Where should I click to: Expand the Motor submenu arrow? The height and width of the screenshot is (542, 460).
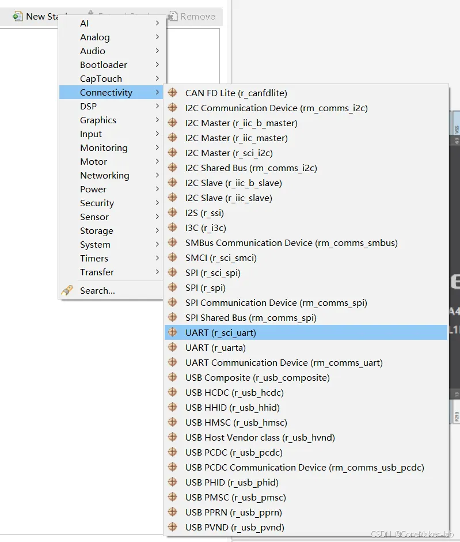[157, 161]
